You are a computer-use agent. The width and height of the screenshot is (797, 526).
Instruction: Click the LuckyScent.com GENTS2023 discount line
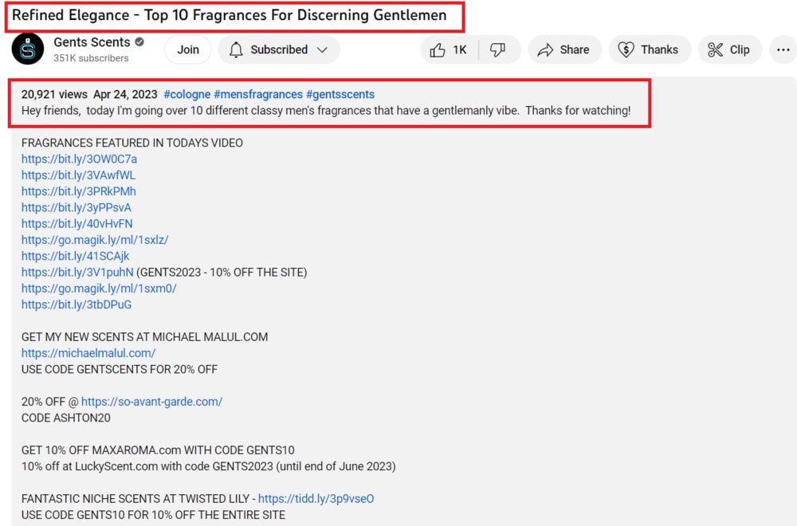pyautogui.click(x=208, y=466)
